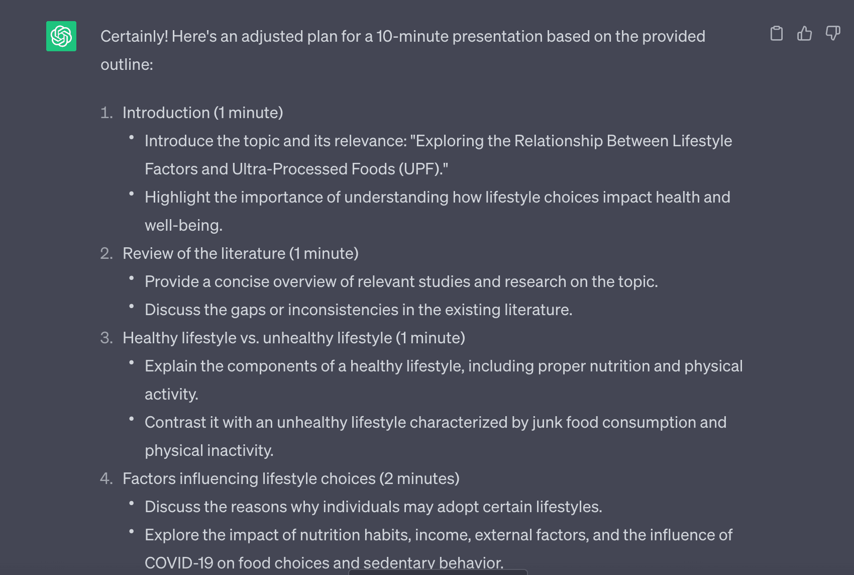Click 'Discuss the reasons why individuals' bullet

point(373,507)
